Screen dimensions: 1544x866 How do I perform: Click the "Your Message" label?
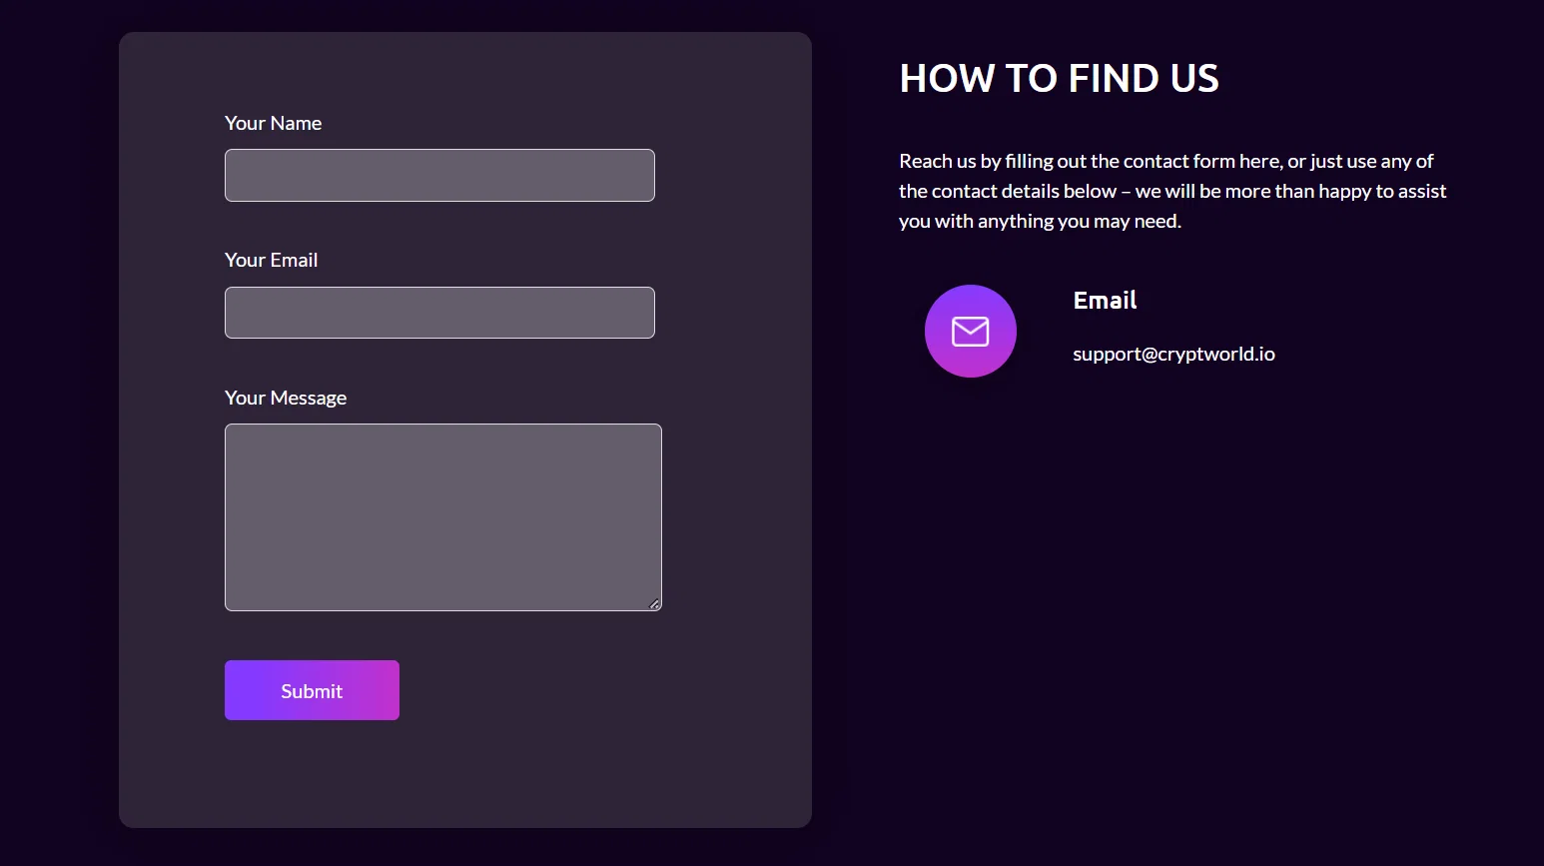286,398
